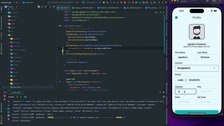Click the profile avatar image
This screenshot has height=126, width=224.
pyautogui.click(x=197, y=32)
